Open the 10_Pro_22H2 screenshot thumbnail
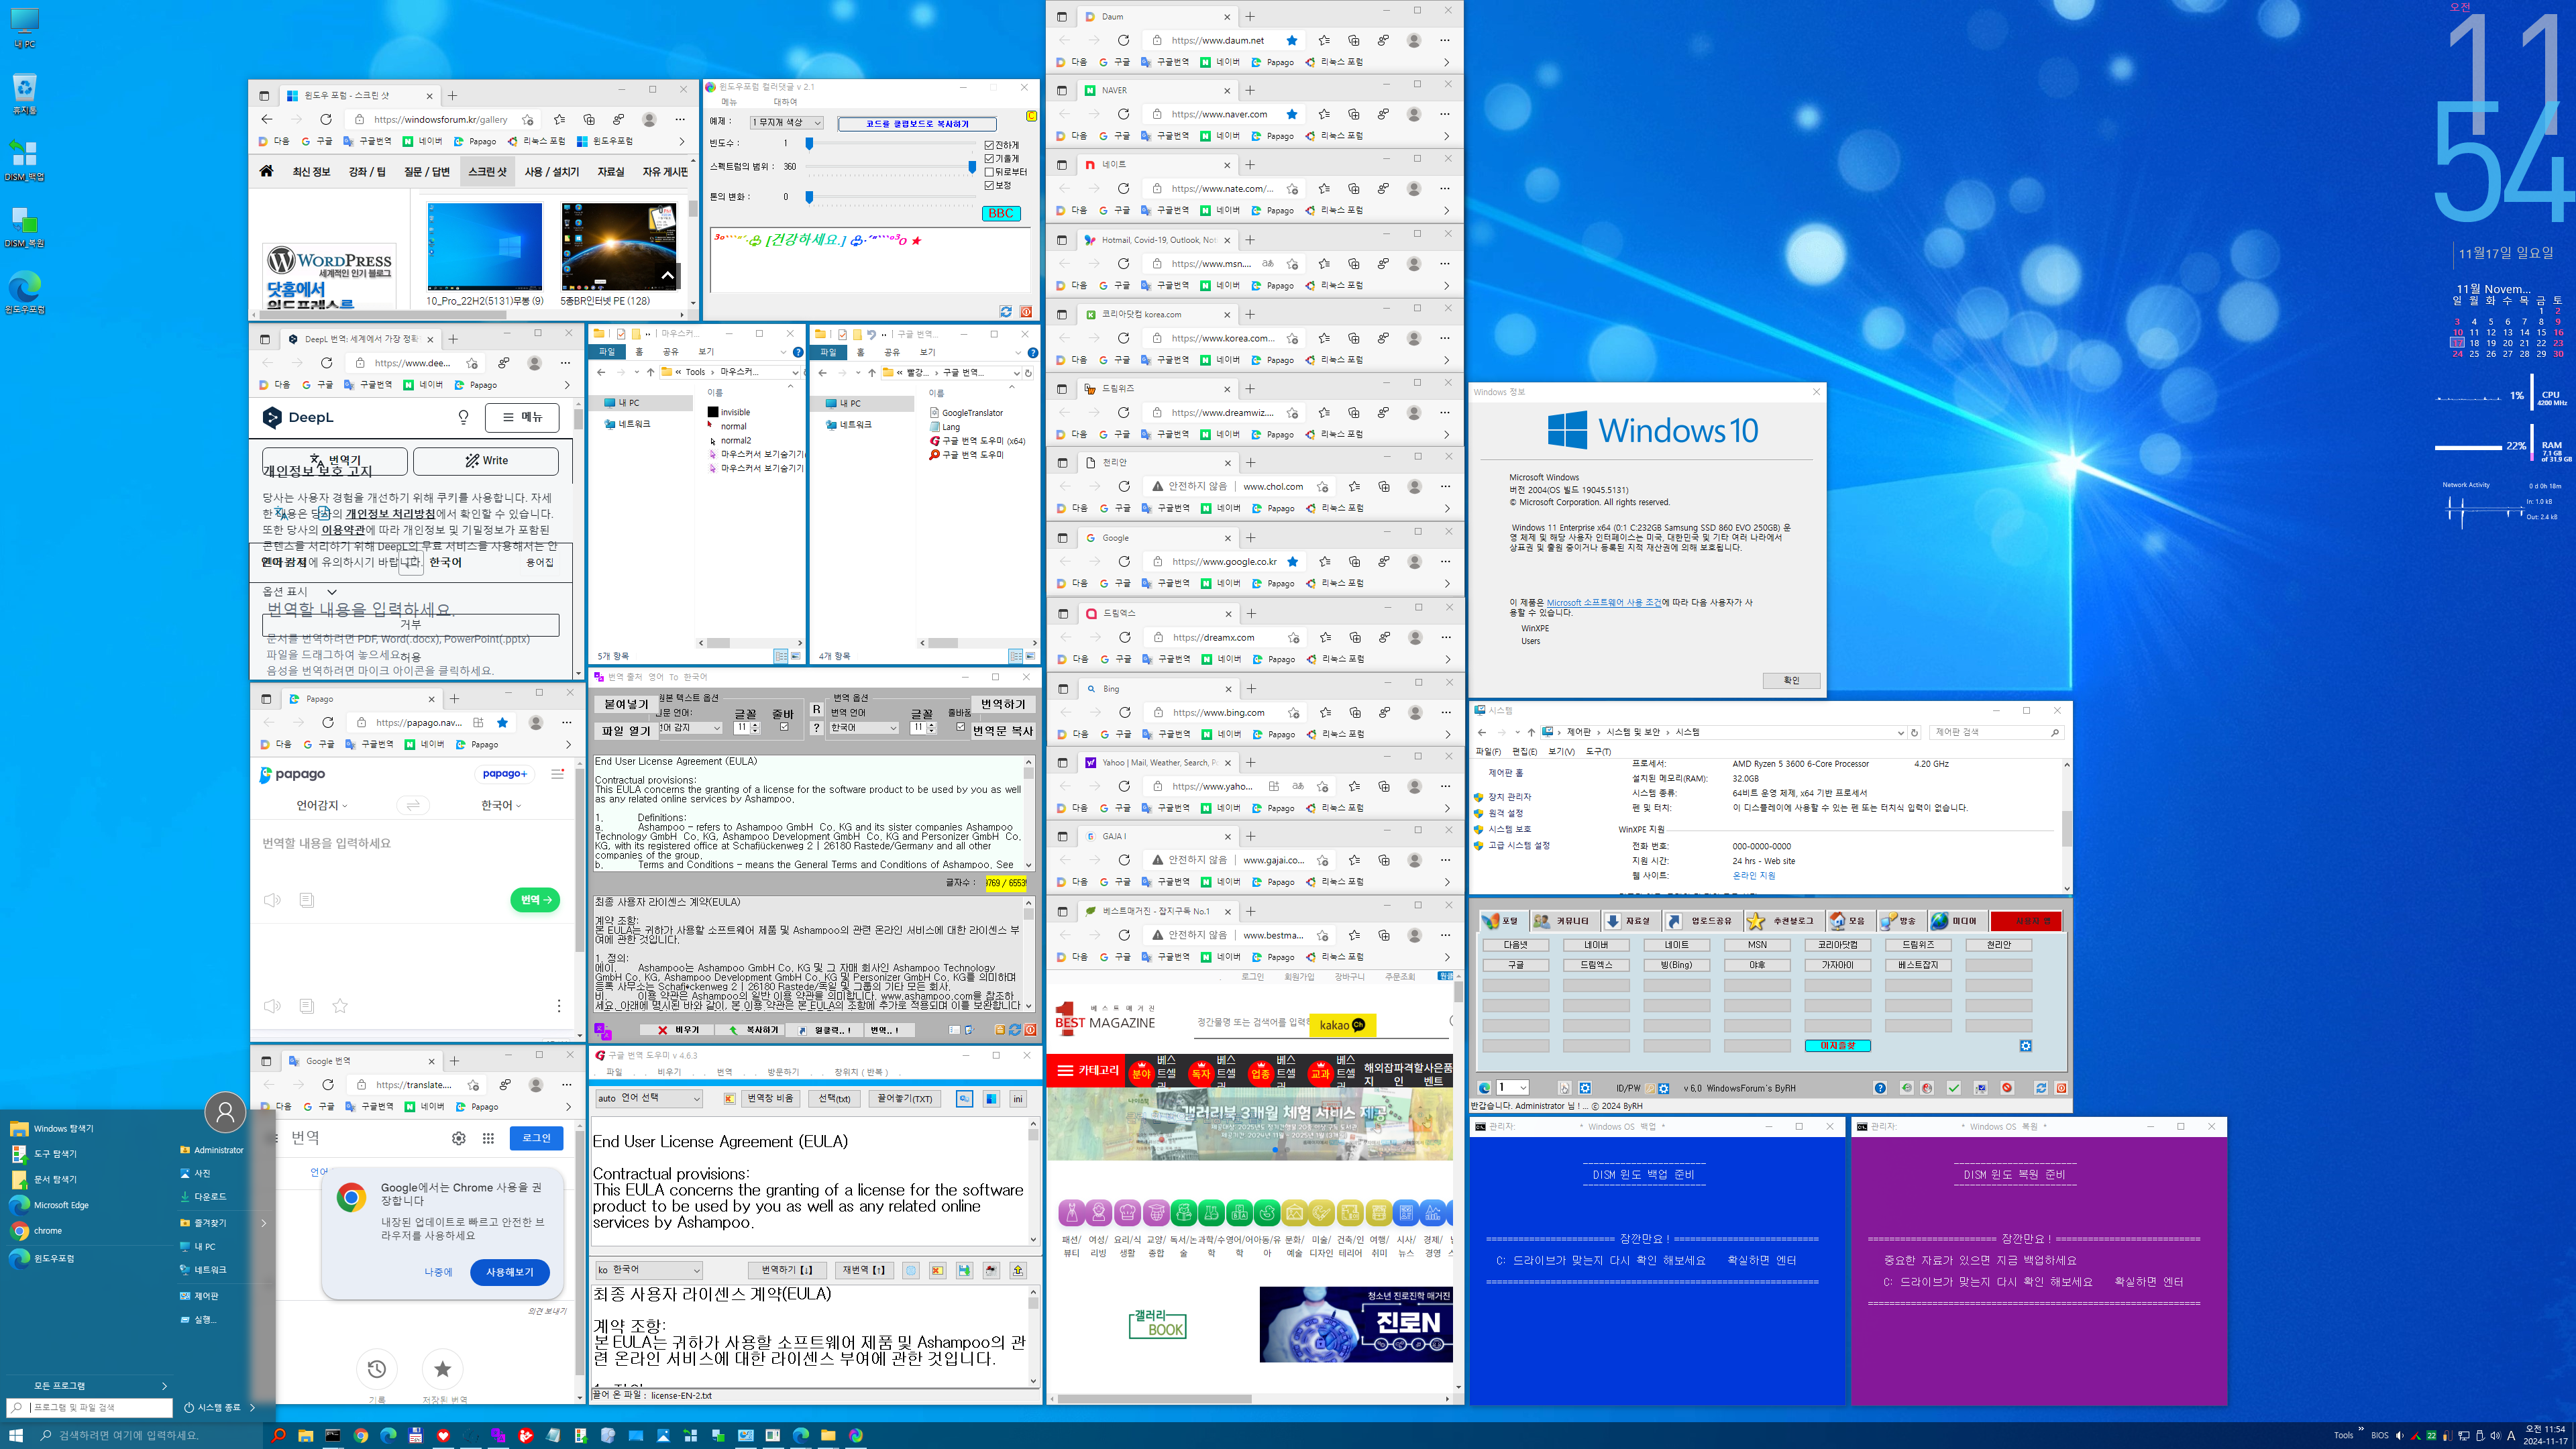2576x1449 pixels. [485, 246]
